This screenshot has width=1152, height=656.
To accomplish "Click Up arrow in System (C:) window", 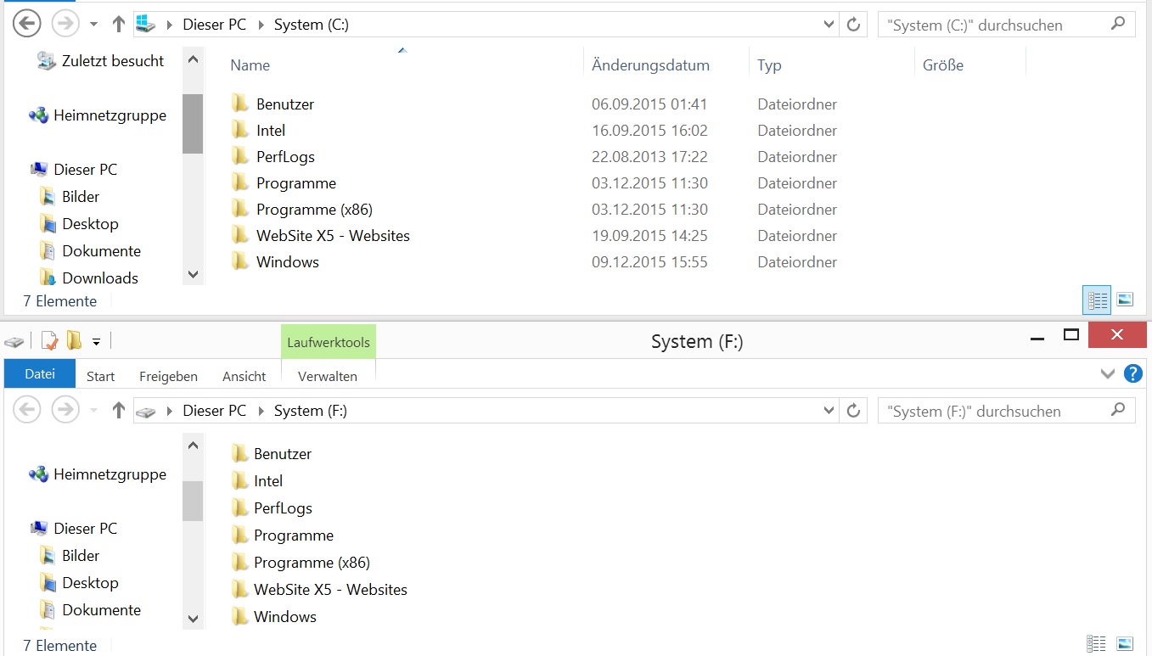I will coord(119,25).
